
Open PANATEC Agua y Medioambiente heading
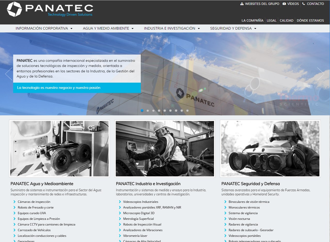[x=42, y=184]
